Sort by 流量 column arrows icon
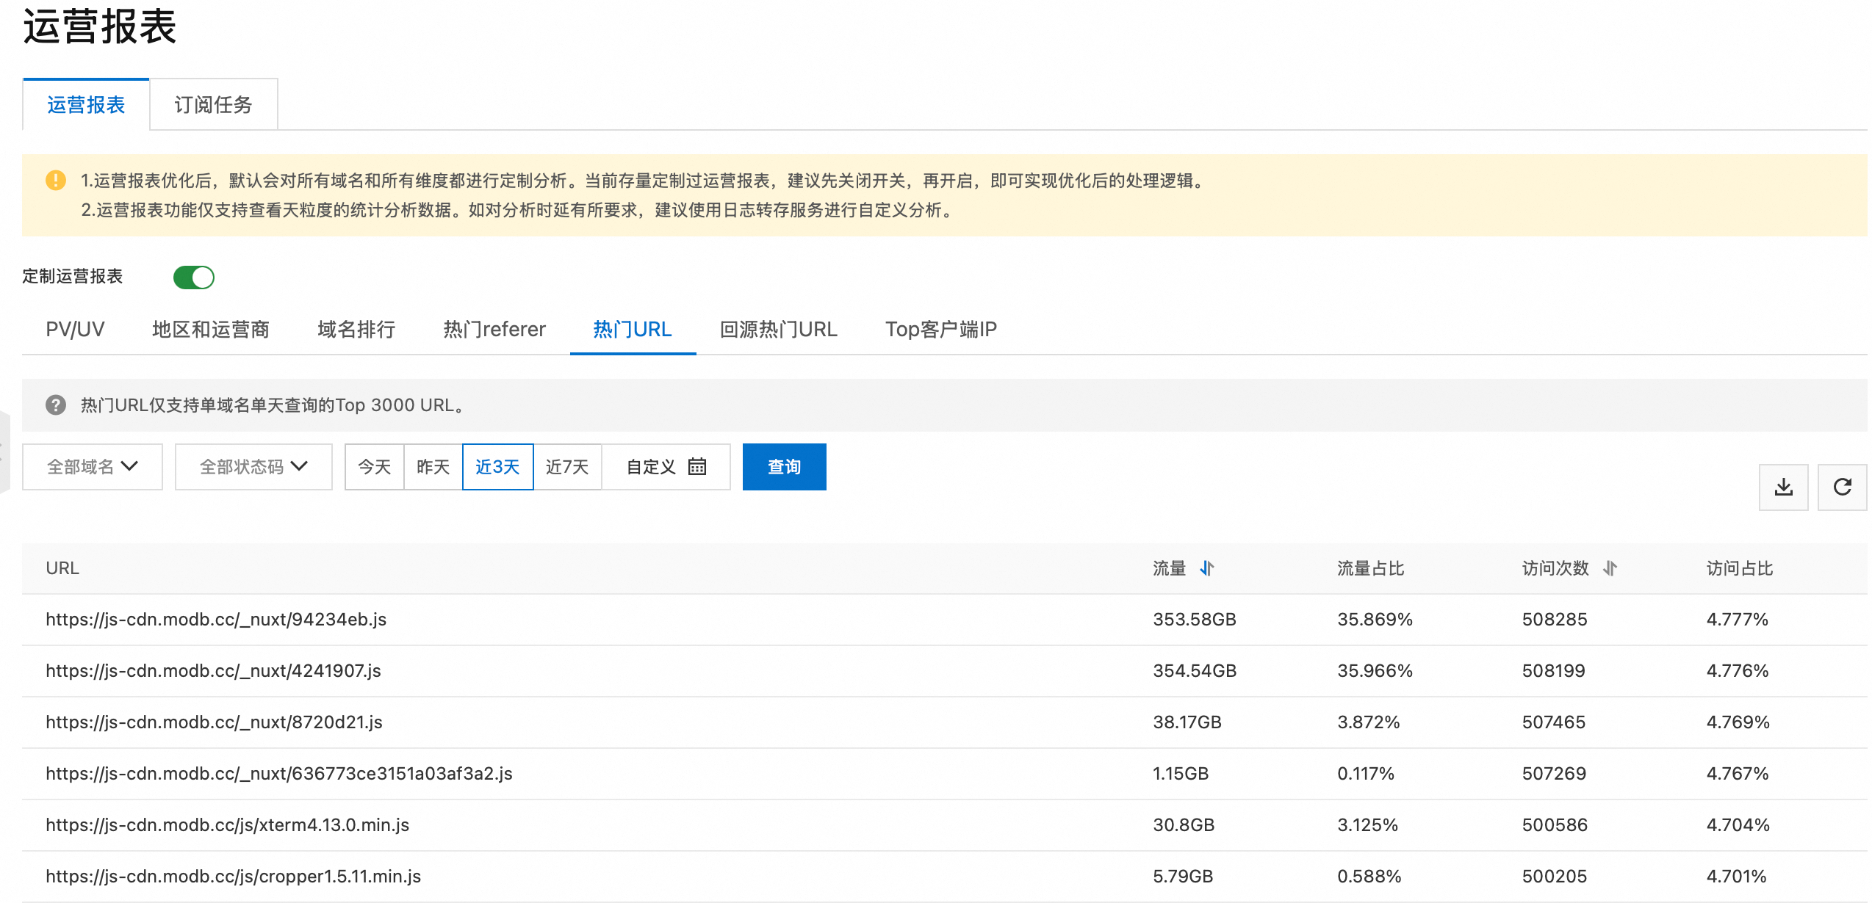1872x903 pixels. pos(1207,568)
